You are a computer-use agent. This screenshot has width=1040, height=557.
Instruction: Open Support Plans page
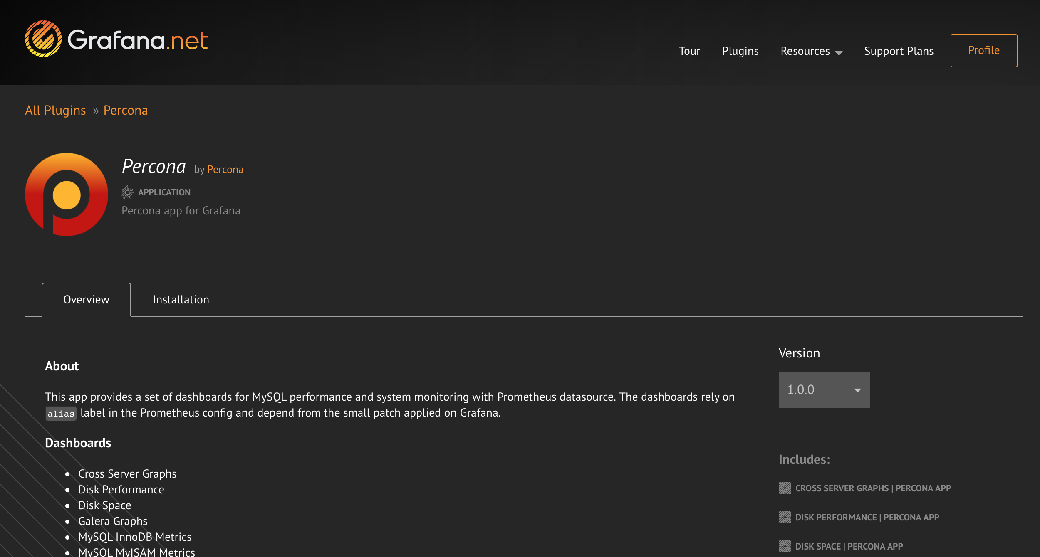[899, 51]
